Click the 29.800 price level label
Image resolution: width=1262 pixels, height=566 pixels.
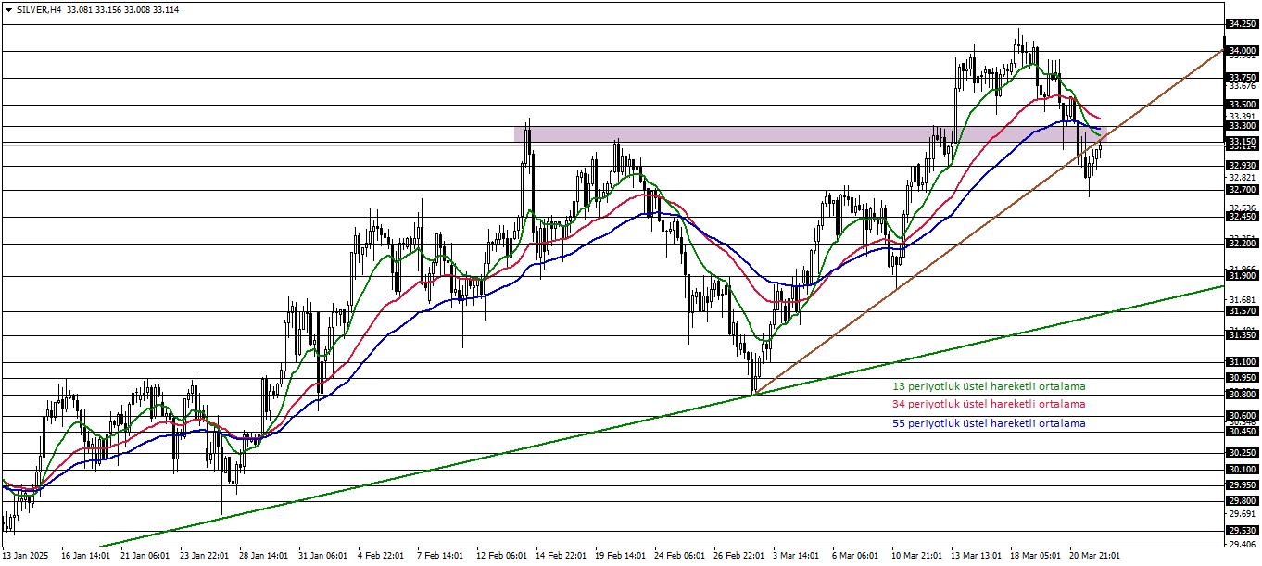click(x=1242, y=501)
